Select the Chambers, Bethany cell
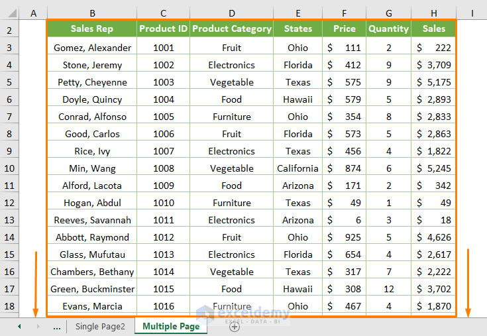The image size is (487, 336). coord(92,272)
